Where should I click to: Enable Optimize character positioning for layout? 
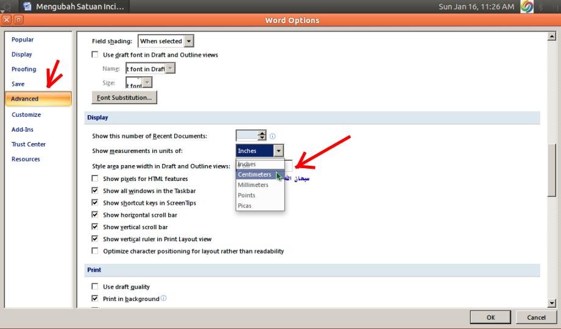[95, 251]
